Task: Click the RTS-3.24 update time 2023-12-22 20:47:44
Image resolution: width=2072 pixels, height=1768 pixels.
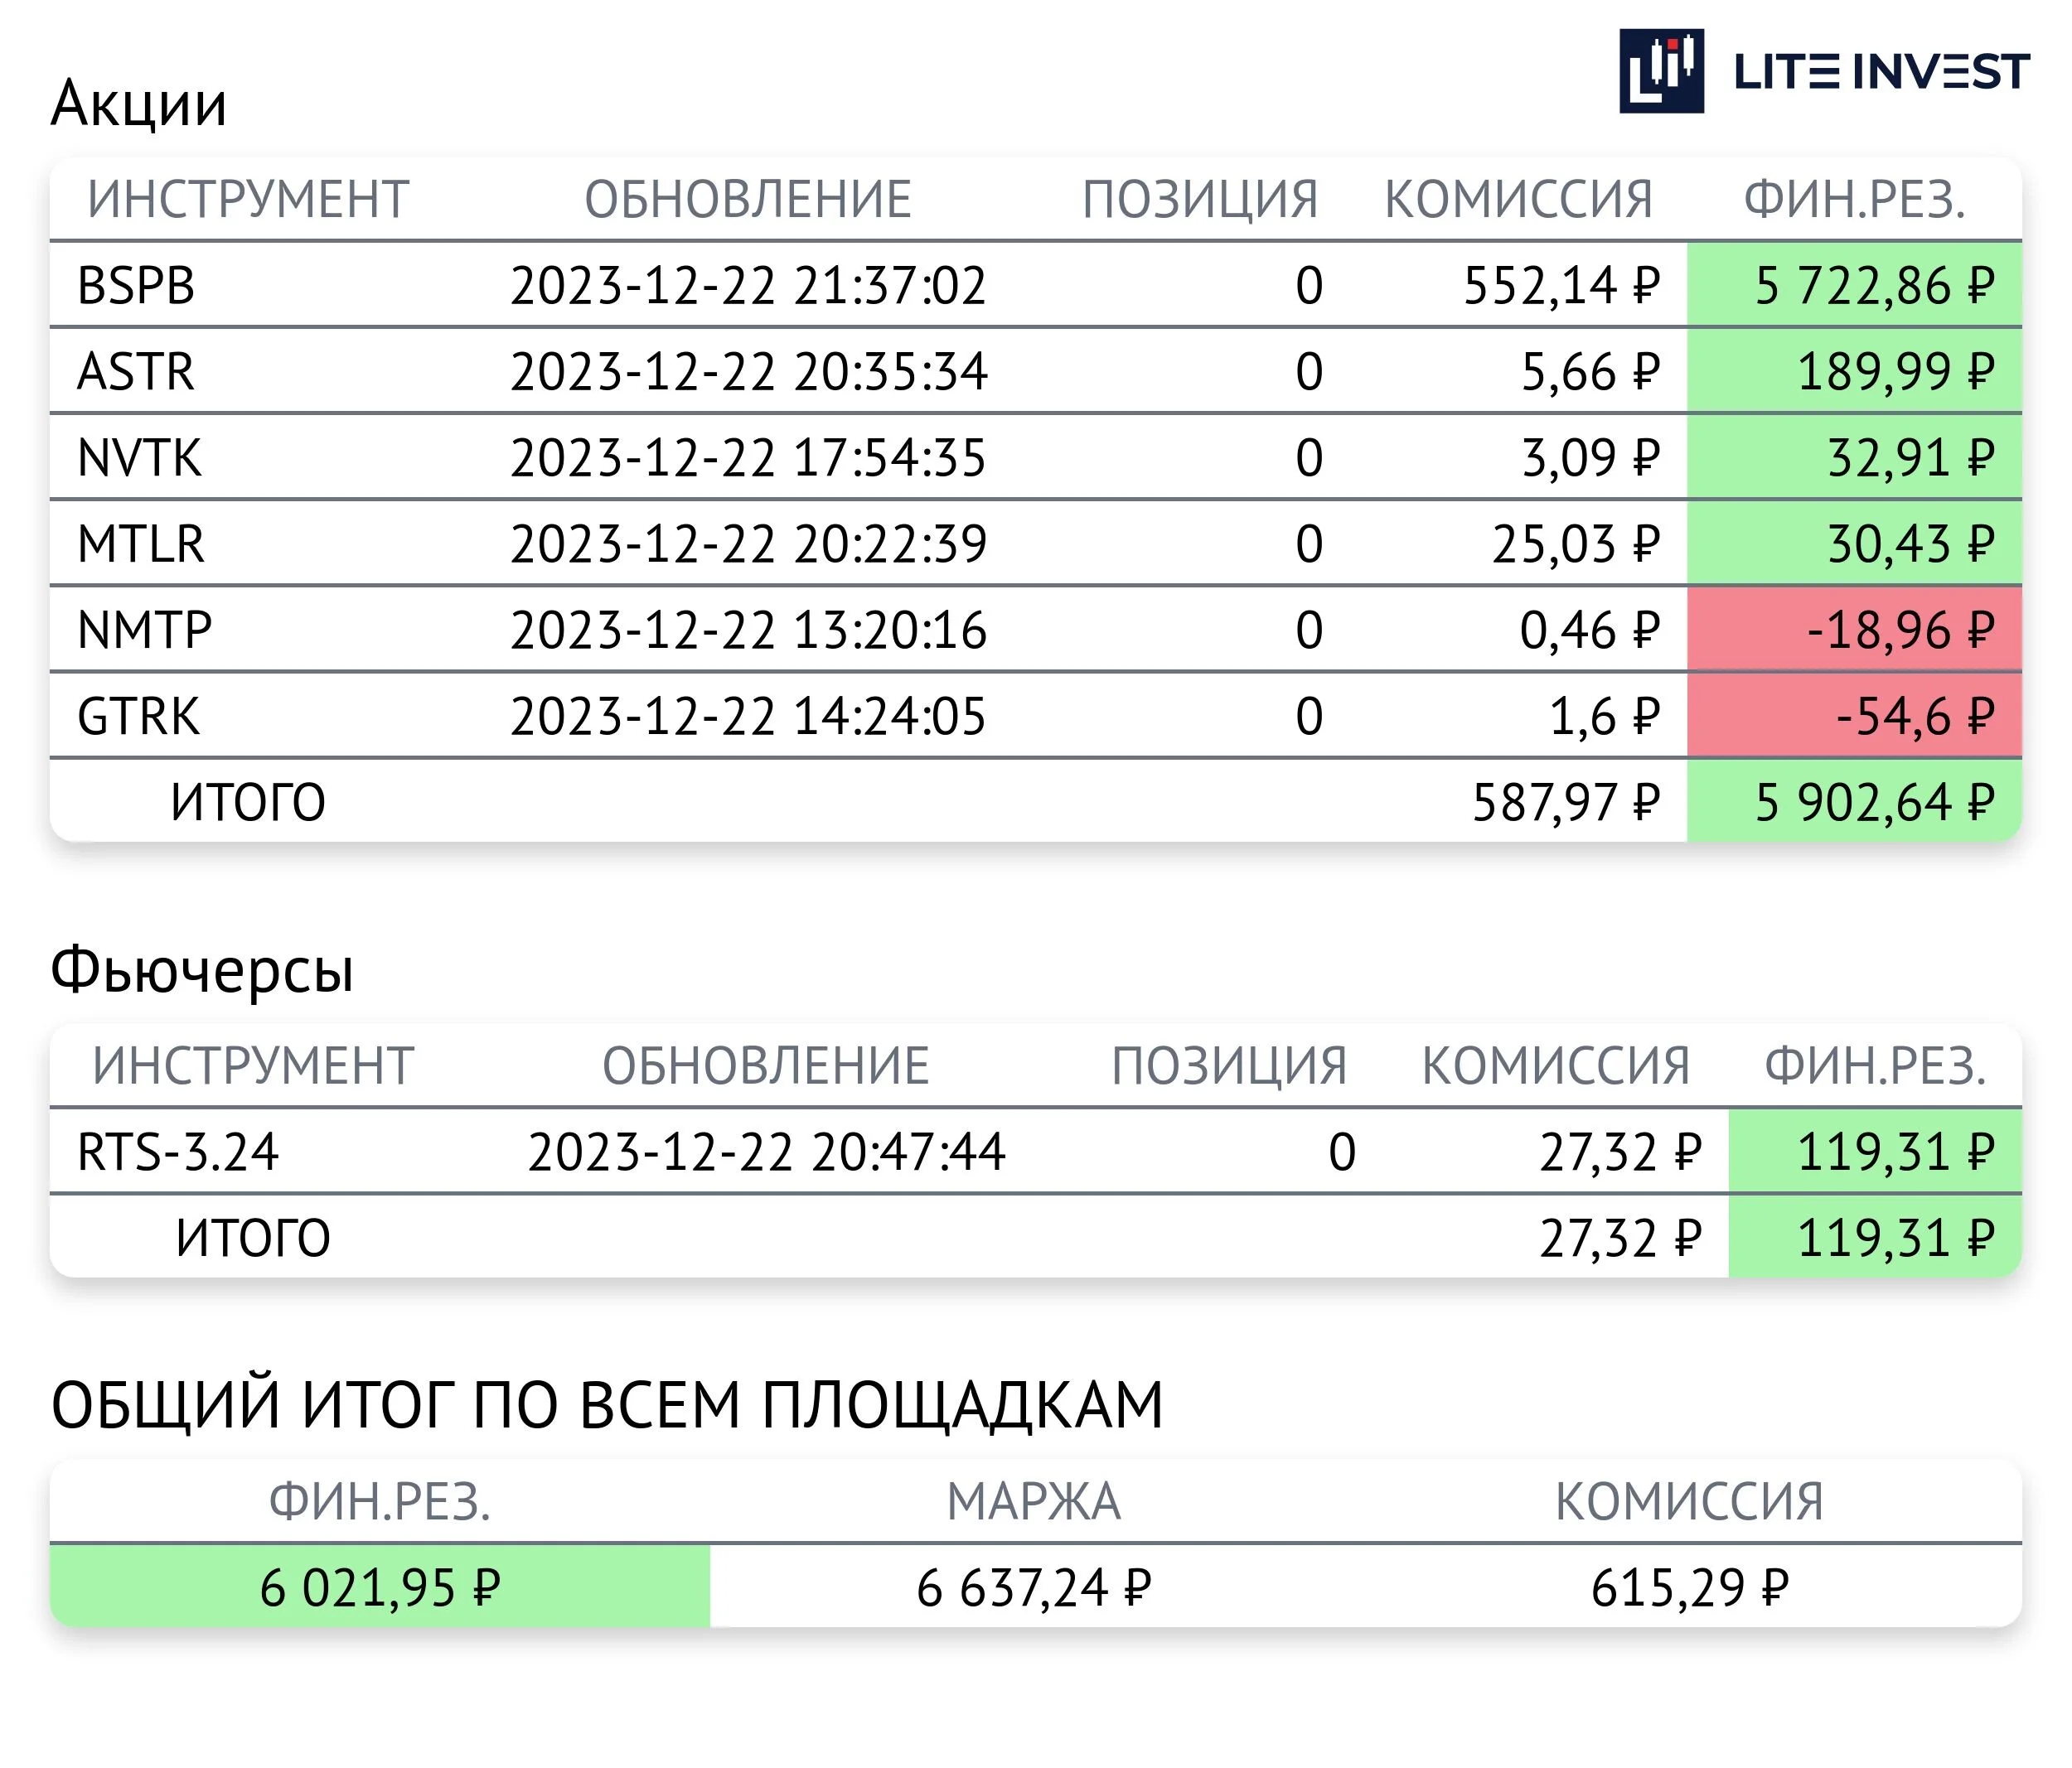Action: click(766, 1152)
